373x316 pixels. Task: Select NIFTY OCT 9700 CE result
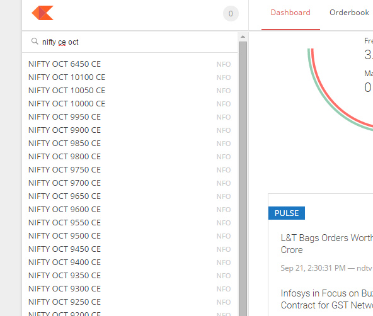[130, 183]
